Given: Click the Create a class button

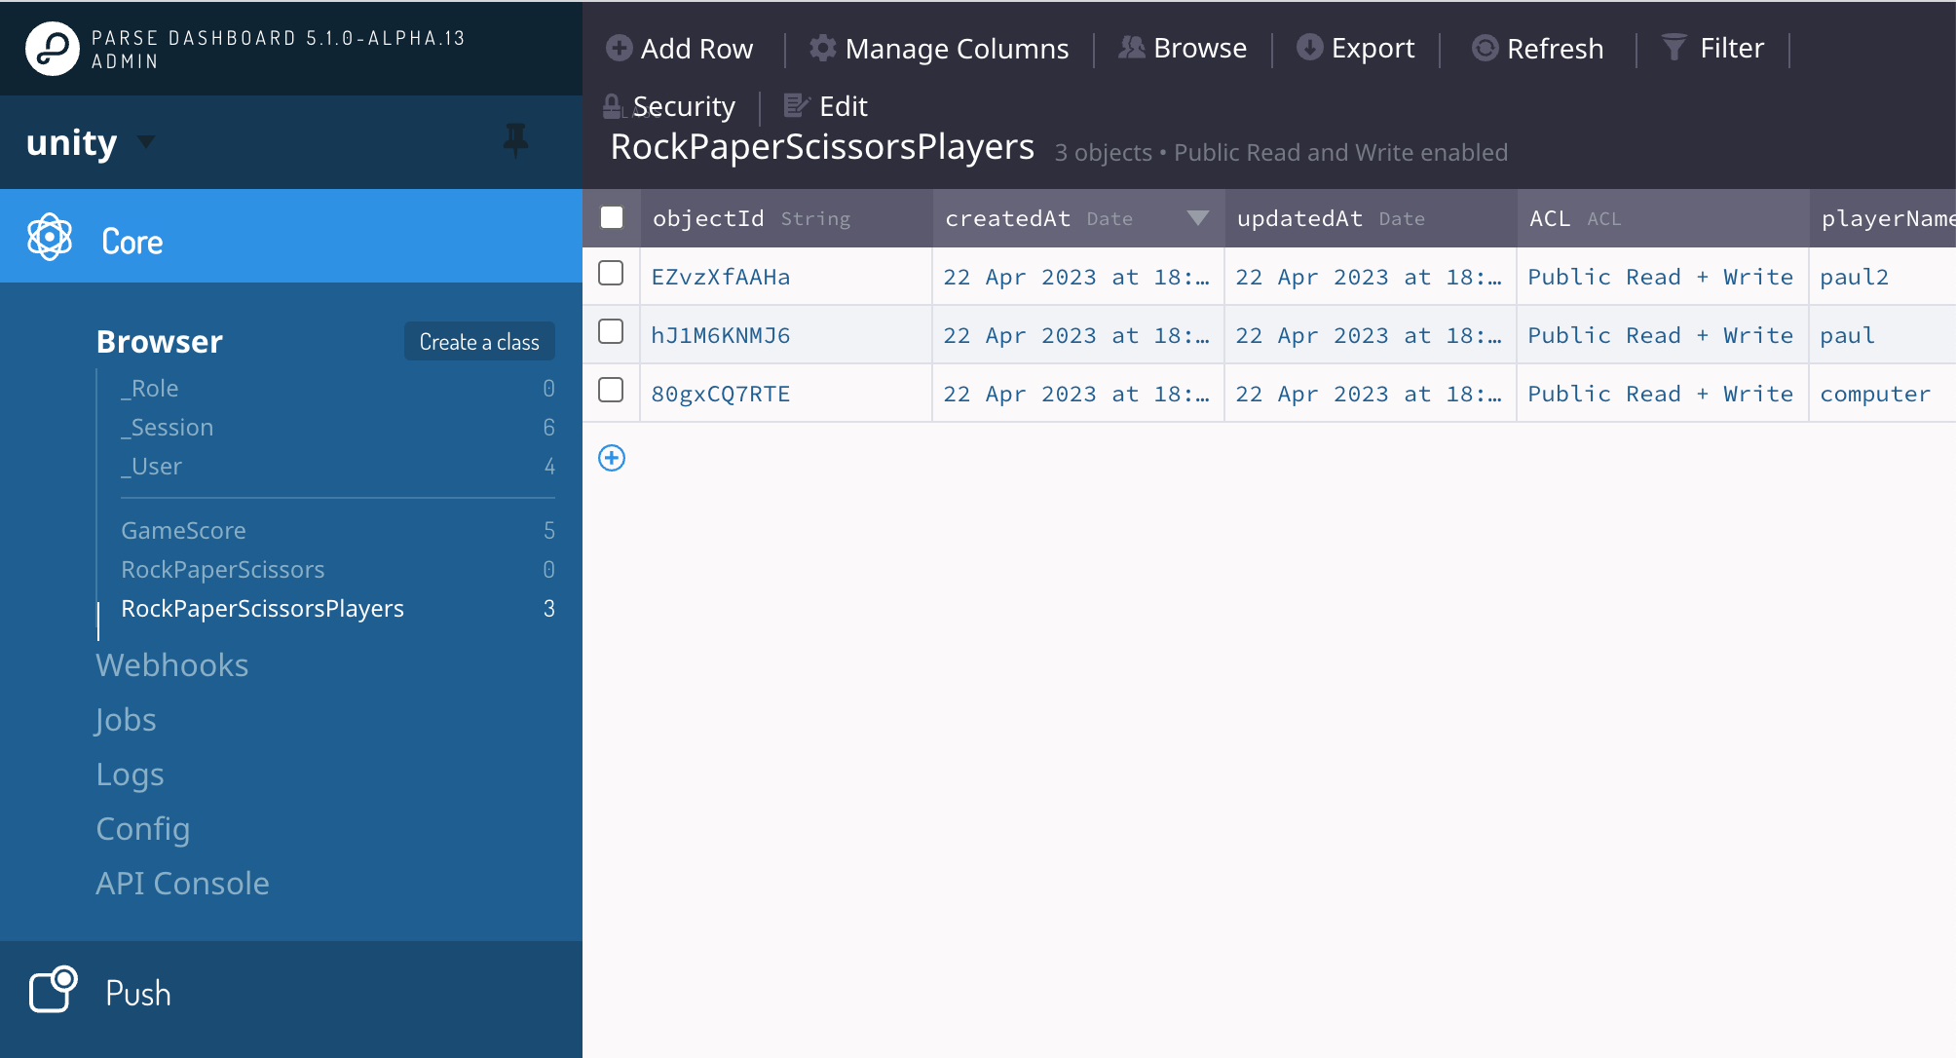Looking at the screenshot, I should [x=479, y=341].
